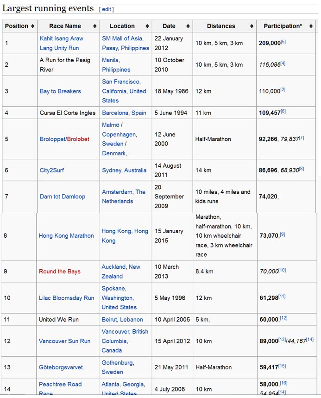Open citation [16] after 58,000
Image resolution: width=321 pixels, height=398 pixels.
(x=283, y=383)
